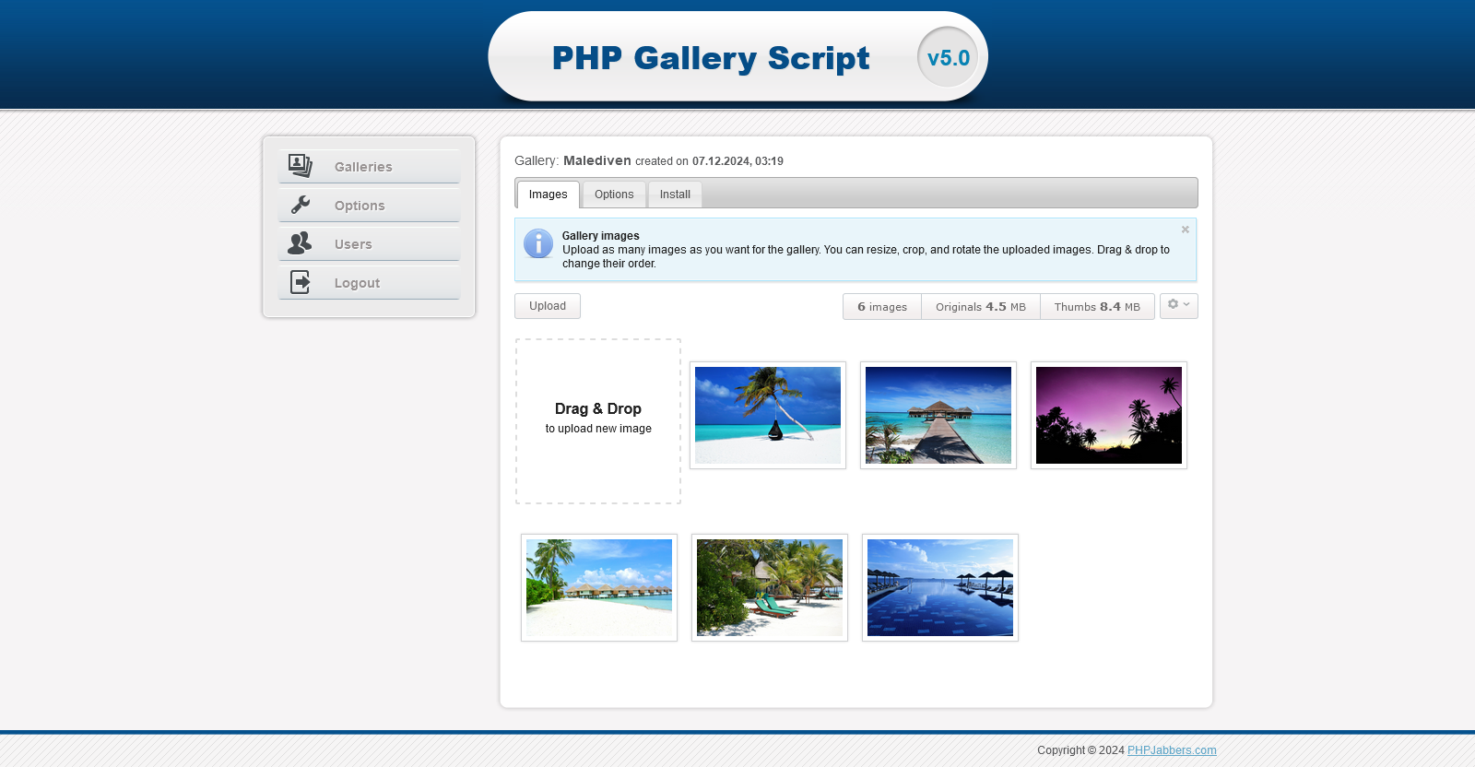The image size is (1475, 767).
Task: Select the purple sunset palms thumbnail
Action: click(1109, 415)
